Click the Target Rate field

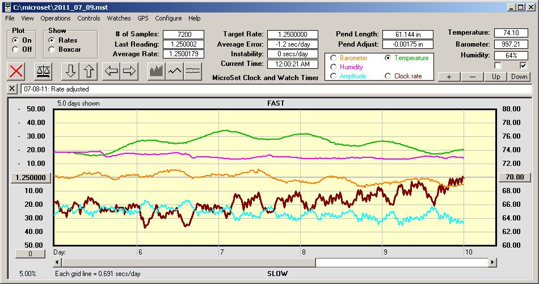tap(293, 35)
